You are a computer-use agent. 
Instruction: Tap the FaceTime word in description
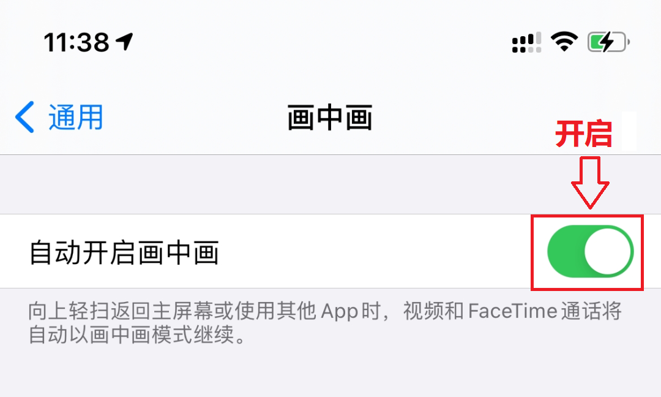[x=507, y=311]
